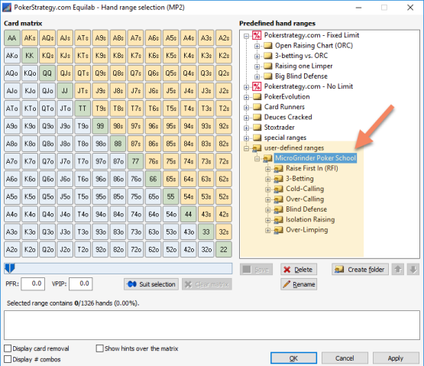The width and height of the screenshot is (424, 366).
Task: Click the move-down arrow icon
Action: click(413, 270)
